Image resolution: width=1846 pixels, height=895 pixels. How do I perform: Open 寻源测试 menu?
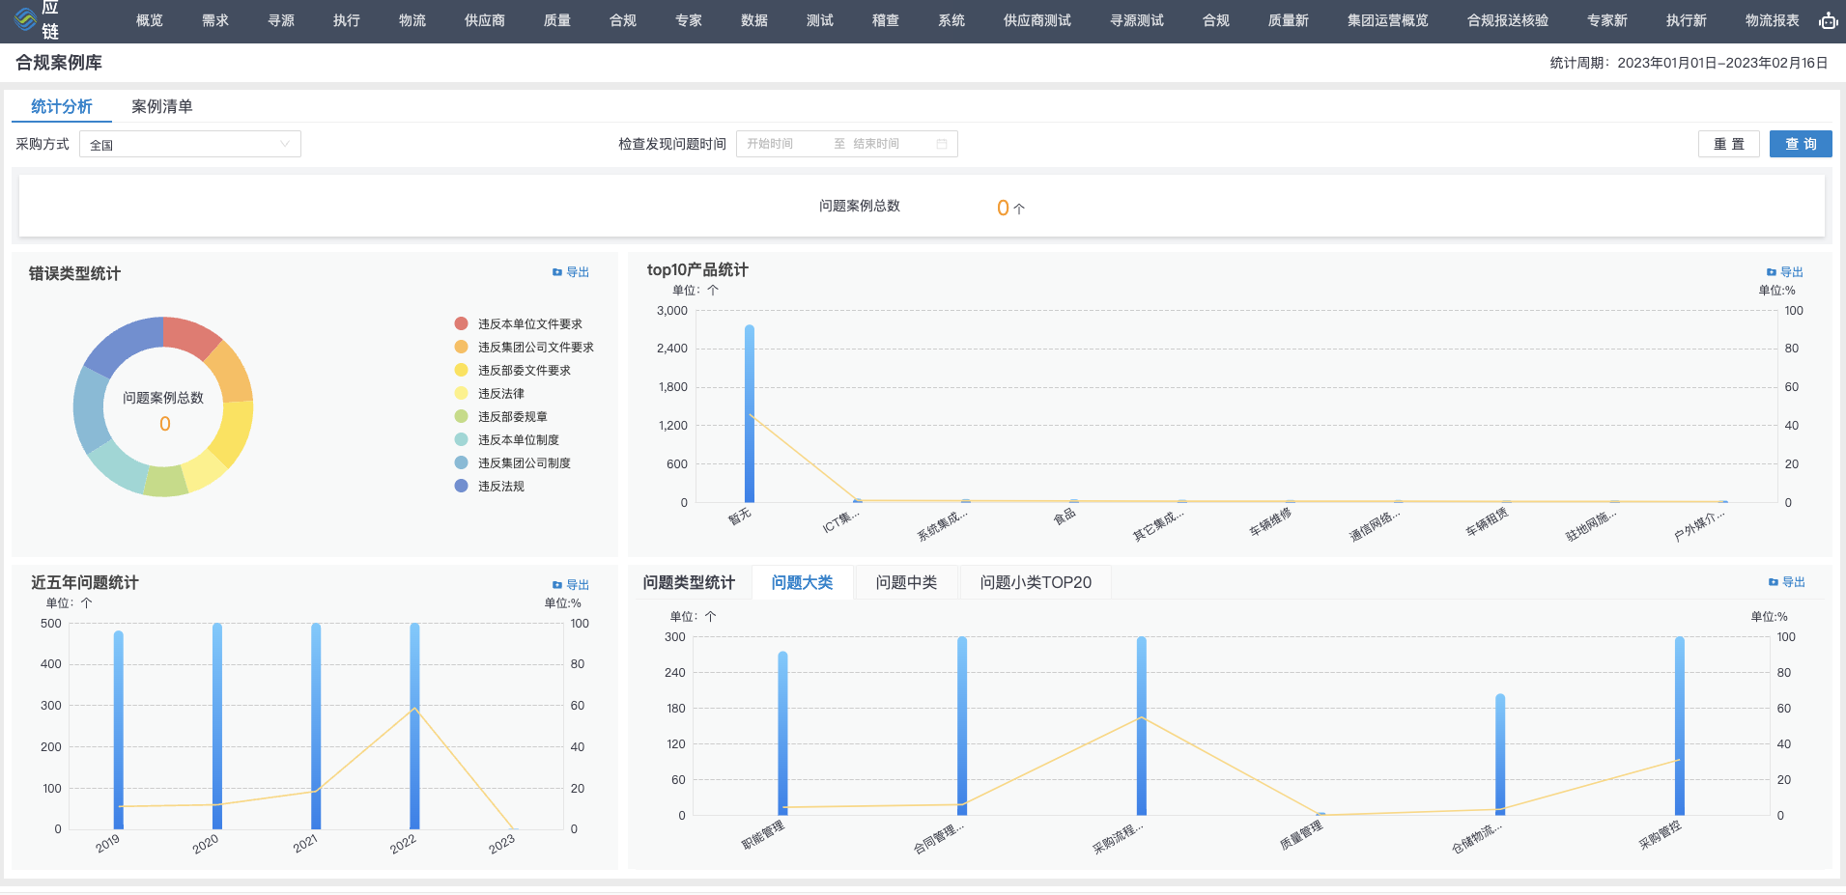tap(1137, 20)
